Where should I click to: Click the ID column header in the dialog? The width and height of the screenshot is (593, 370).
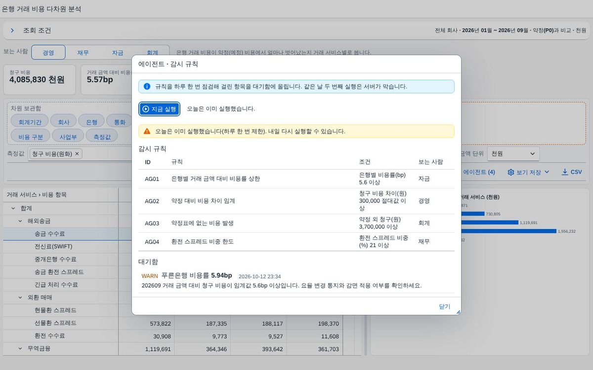[x=148, y=162]
